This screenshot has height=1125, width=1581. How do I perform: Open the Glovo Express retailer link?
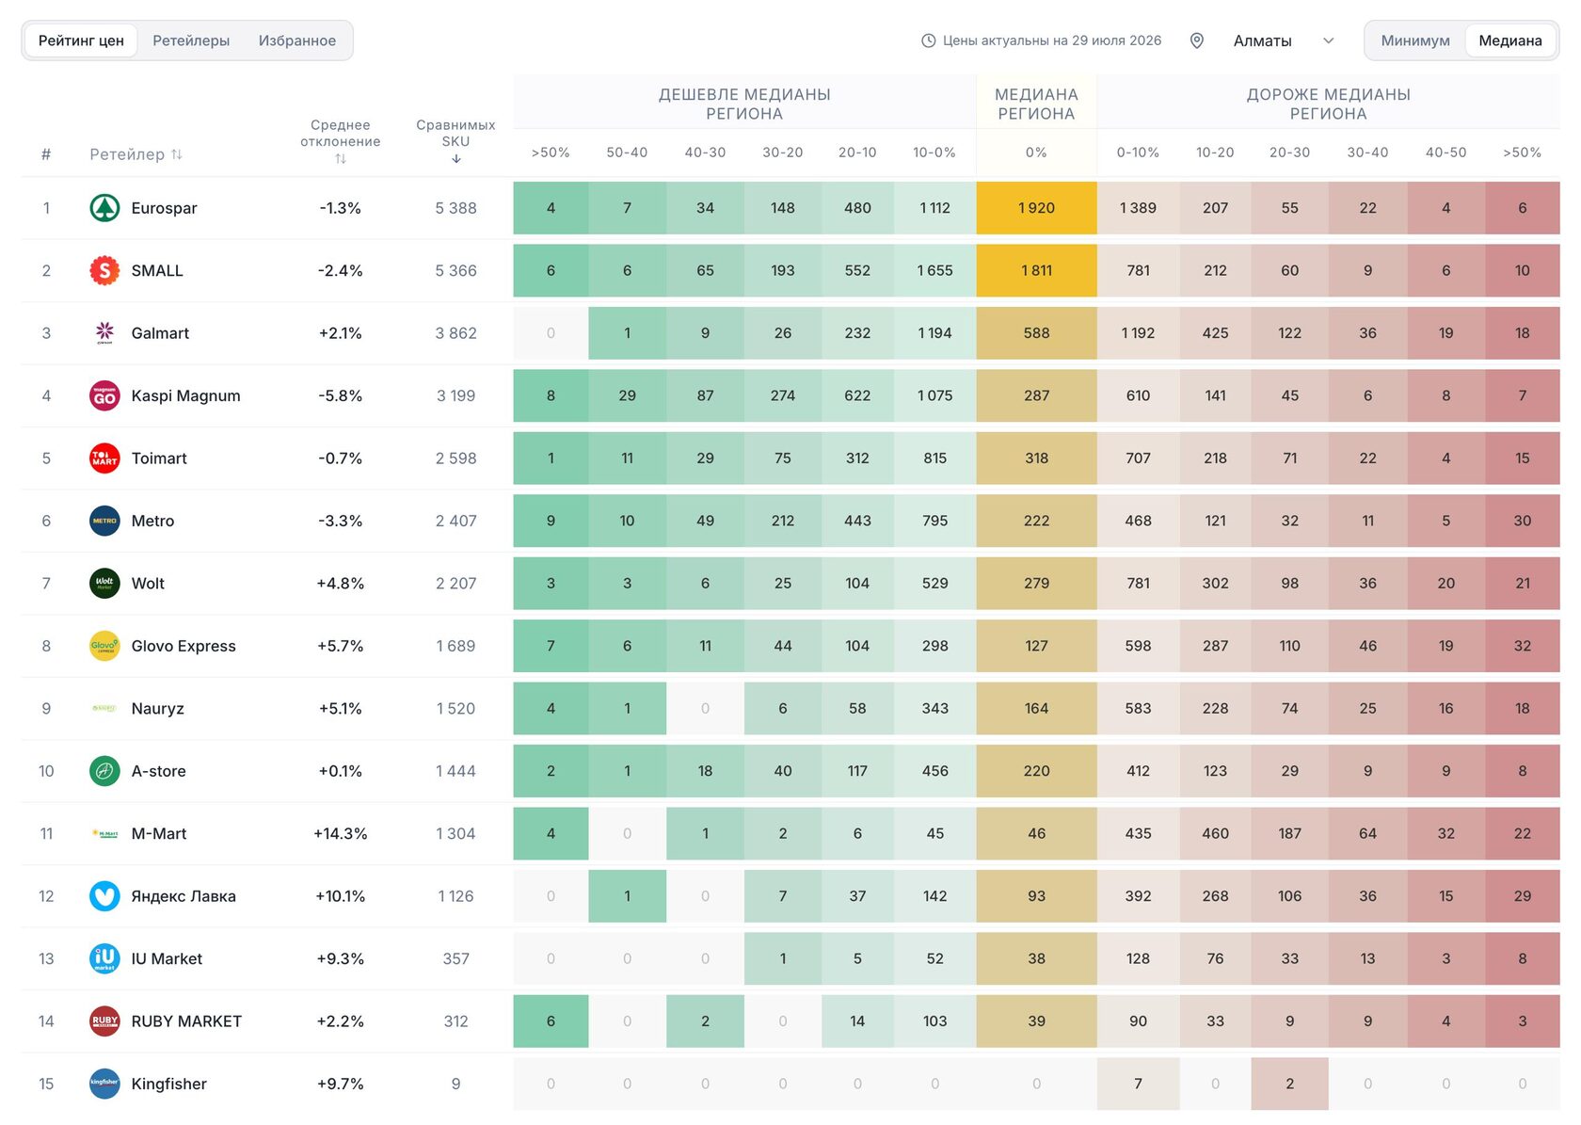coord(184,646)
